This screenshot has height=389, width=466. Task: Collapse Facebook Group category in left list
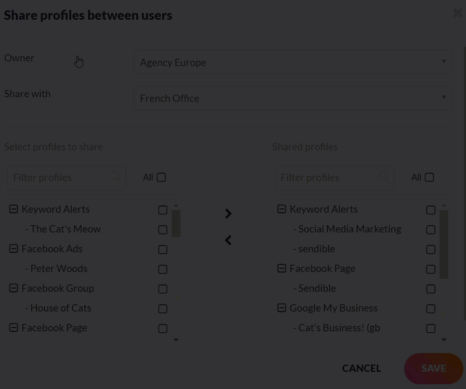tap(14, 288)
